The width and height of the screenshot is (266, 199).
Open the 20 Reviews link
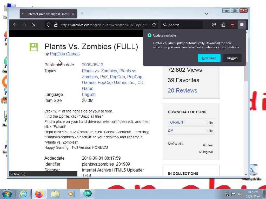point(183,90)
